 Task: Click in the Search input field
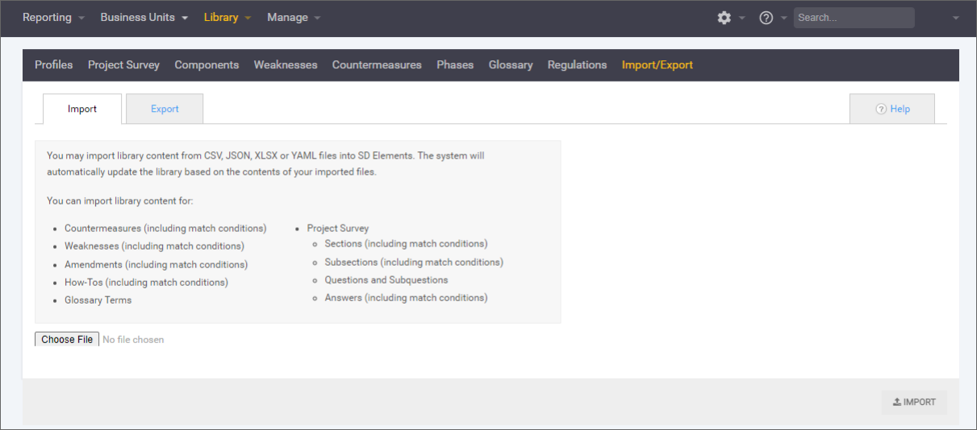(854, 18)
